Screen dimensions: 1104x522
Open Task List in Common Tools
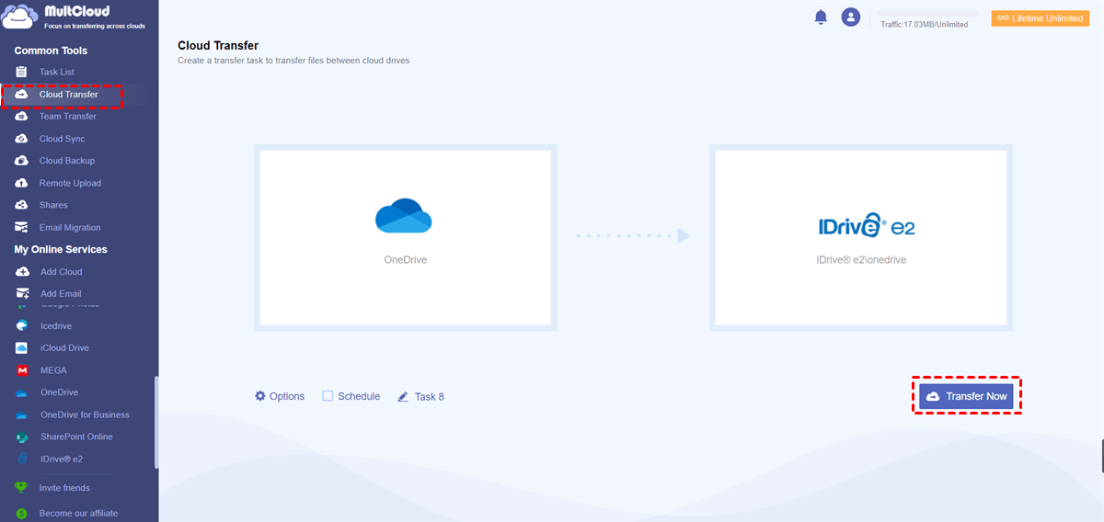56,72
